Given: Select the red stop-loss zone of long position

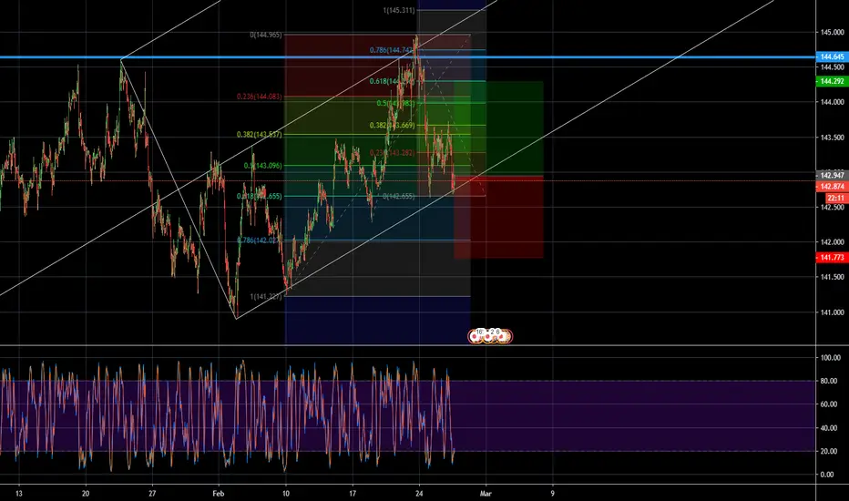Looking at the screenshot, I should [498, 217].
